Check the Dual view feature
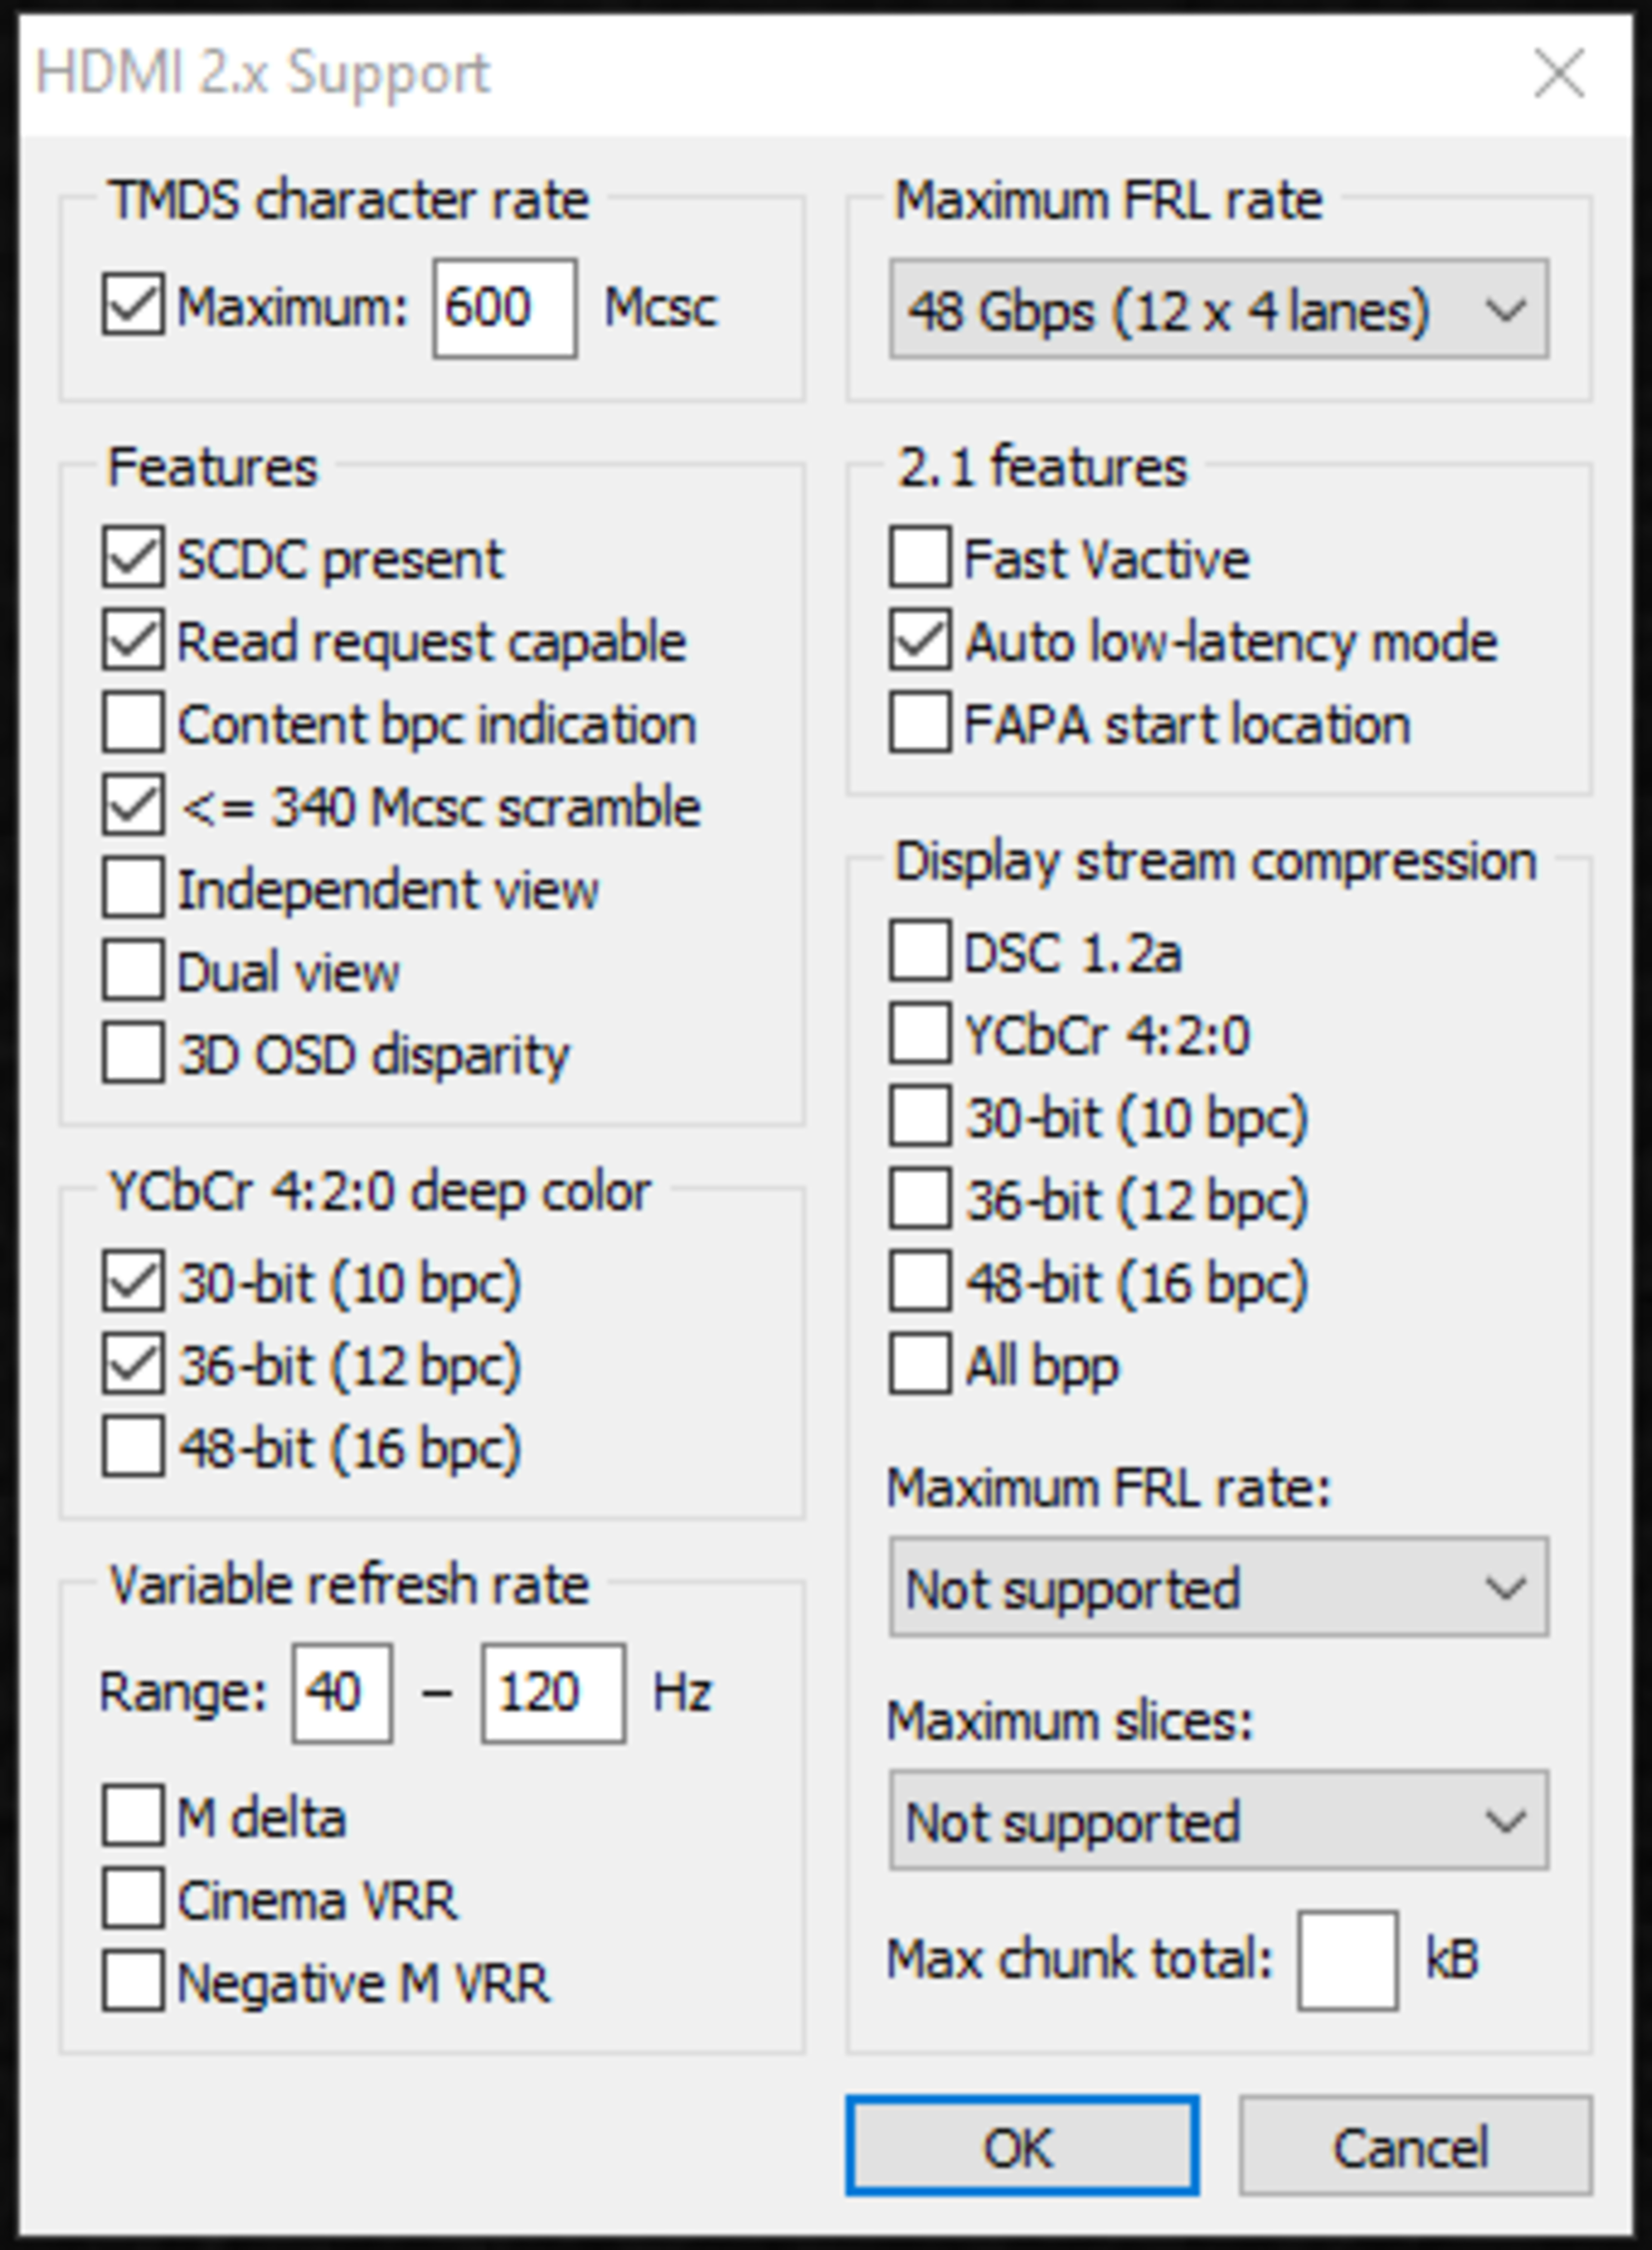1652x2250 pixels. tap(133, 971)
